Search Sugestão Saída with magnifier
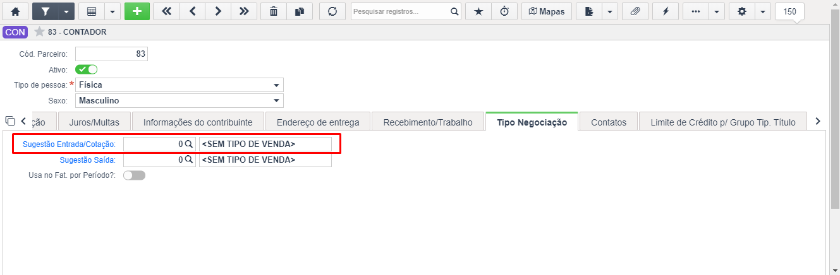Viewport: 840px width, 275px height. pyautogui.click(x=188, y=160)
